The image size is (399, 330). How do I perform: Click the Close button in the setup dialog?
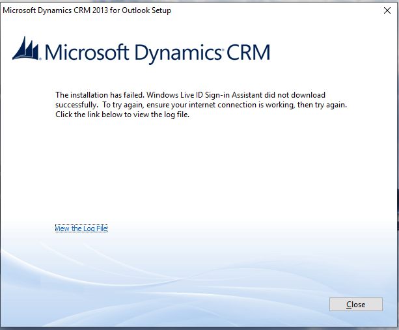pyautogui.click(x=356, y=305)
